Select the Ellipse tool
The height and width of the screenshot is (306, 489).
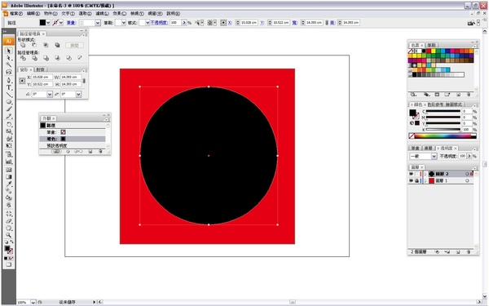point(9,102)
